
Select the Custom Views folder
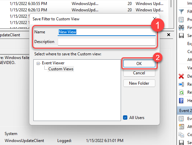(x=61, y=69)
